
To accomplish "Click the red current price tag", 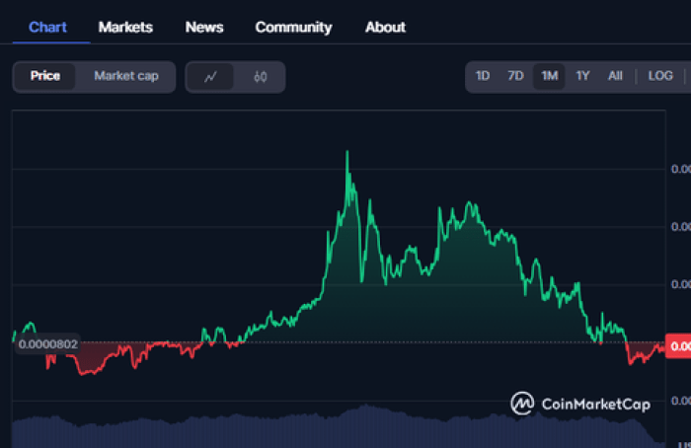I will pyautogui.click(x=678, y=346).
